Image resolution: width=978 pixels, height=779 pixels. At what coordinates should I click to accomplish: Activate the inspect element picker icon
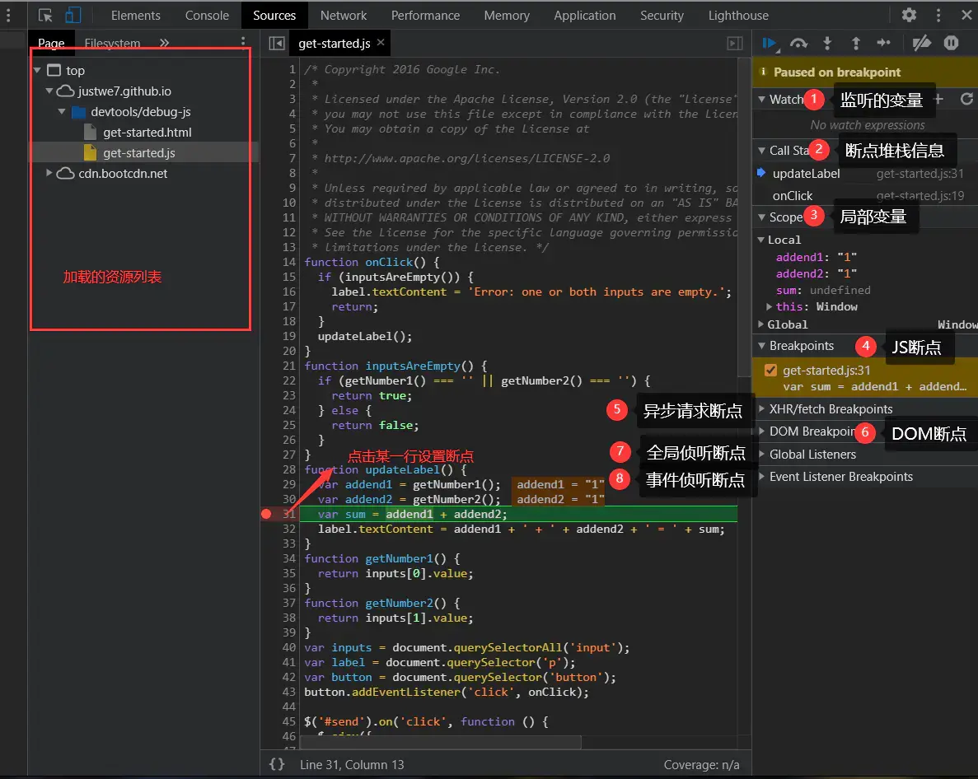click(45, 16)
